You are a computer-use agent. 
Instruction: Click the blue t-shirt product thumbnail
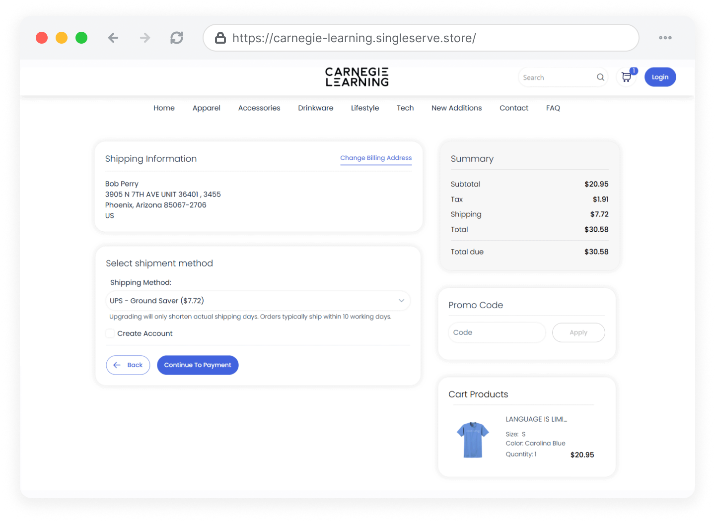[473, 439]
